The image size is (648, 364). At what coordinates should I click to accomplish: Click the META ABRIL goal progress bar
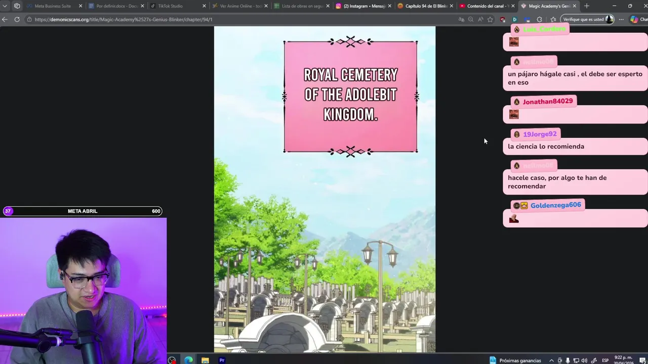[x=83, y=211]
